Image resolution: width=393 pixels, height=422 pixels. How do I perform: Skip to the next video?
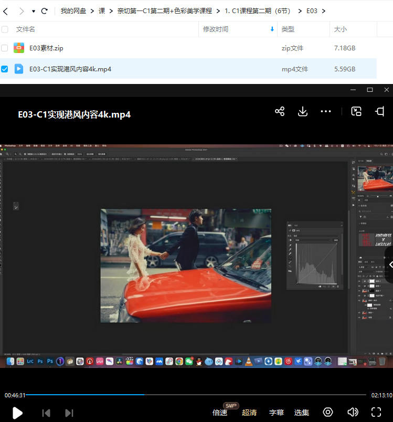(69, 413)
